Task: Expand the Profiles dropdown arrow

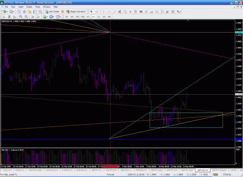Action: pyautogui.click(x=14, y=12)
